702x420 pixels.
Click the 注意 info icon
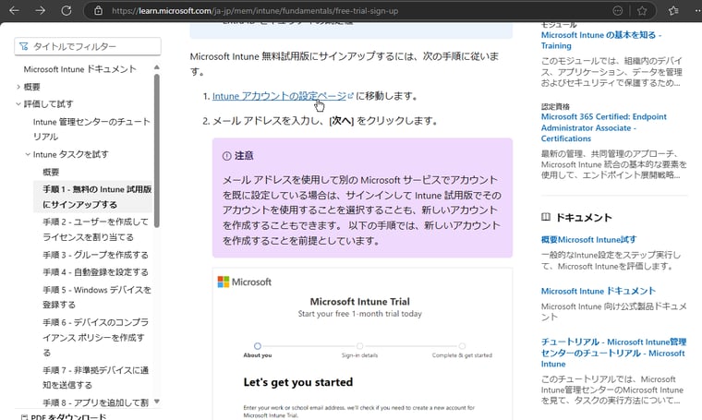pos(226,156)
